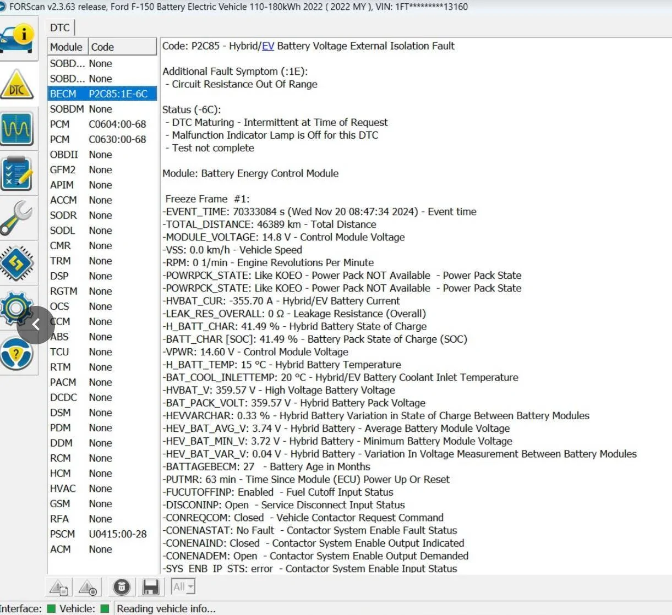672x615 pixels.
Task: Sort by the Module column header
Action: click(67, 47)
